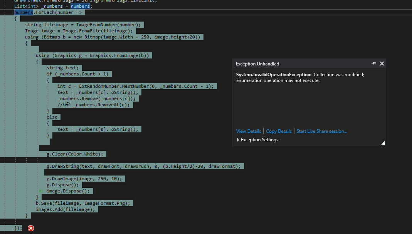Click using Bitmap b = new Bitmap line
Screen dimensions: 412x234
(113, 37)
